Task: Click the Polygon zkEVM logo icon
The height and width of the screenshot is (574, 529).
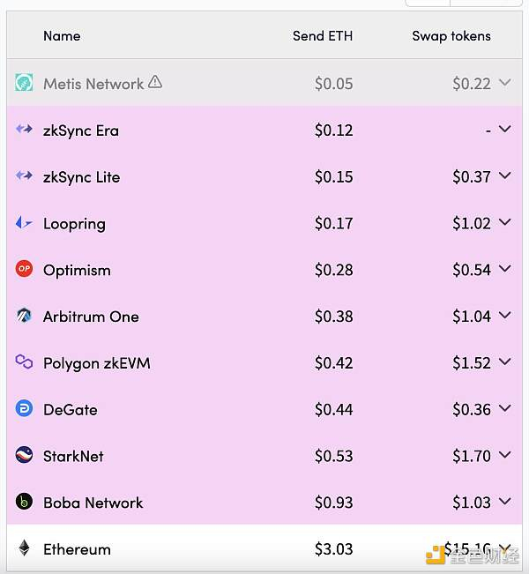Action: tap(24, 362)
